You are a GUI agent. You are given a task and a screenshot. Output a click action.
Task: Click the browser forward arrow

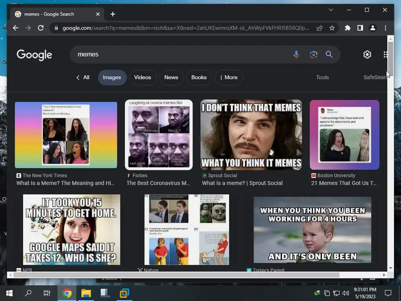point(28,28)
